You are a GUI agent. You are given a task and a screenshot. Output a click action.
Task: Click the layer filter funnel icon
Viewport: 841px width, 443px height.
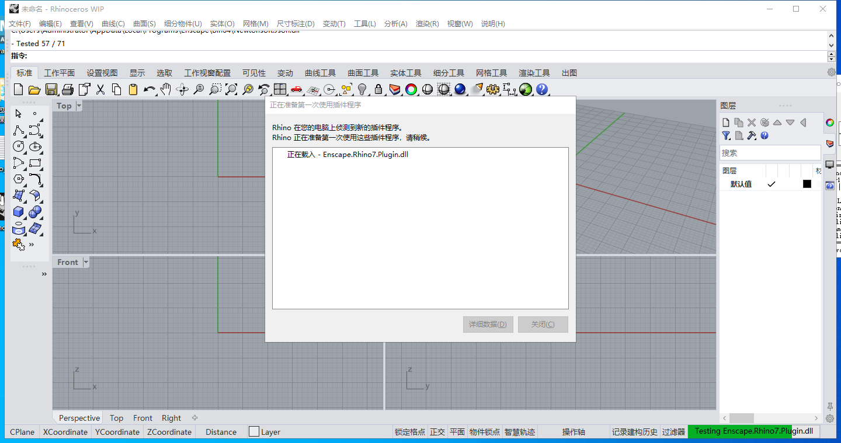click(726, 135)
